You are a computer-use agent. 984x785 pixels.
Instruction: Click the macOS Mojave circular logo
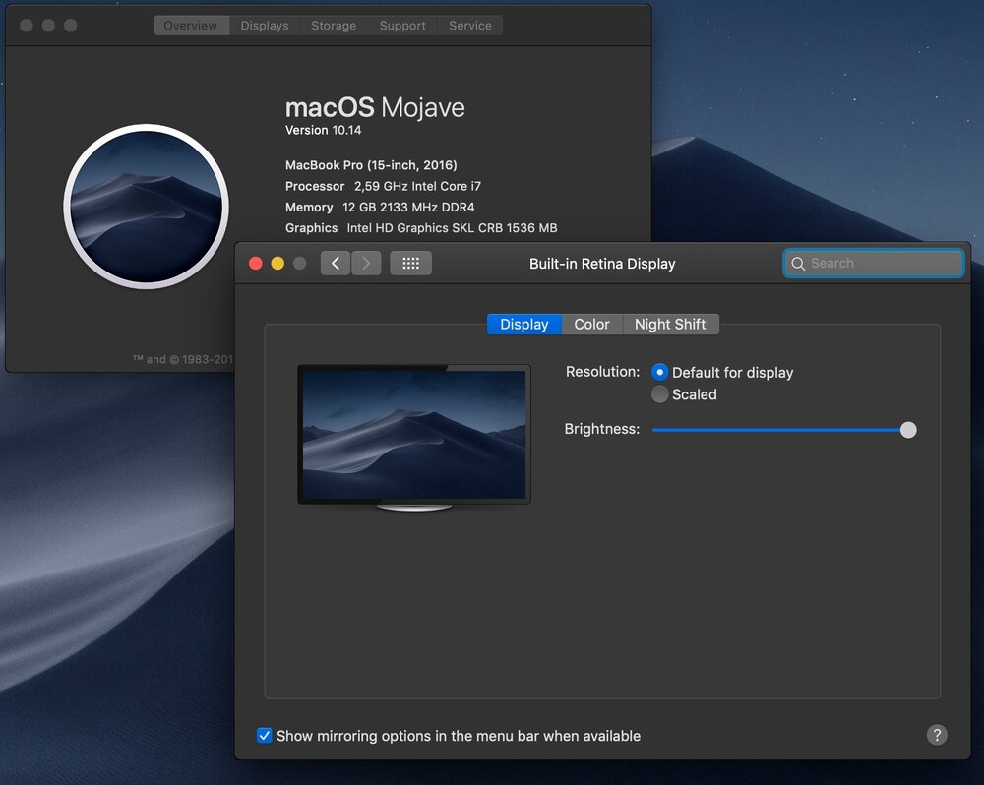coord(146,207)
